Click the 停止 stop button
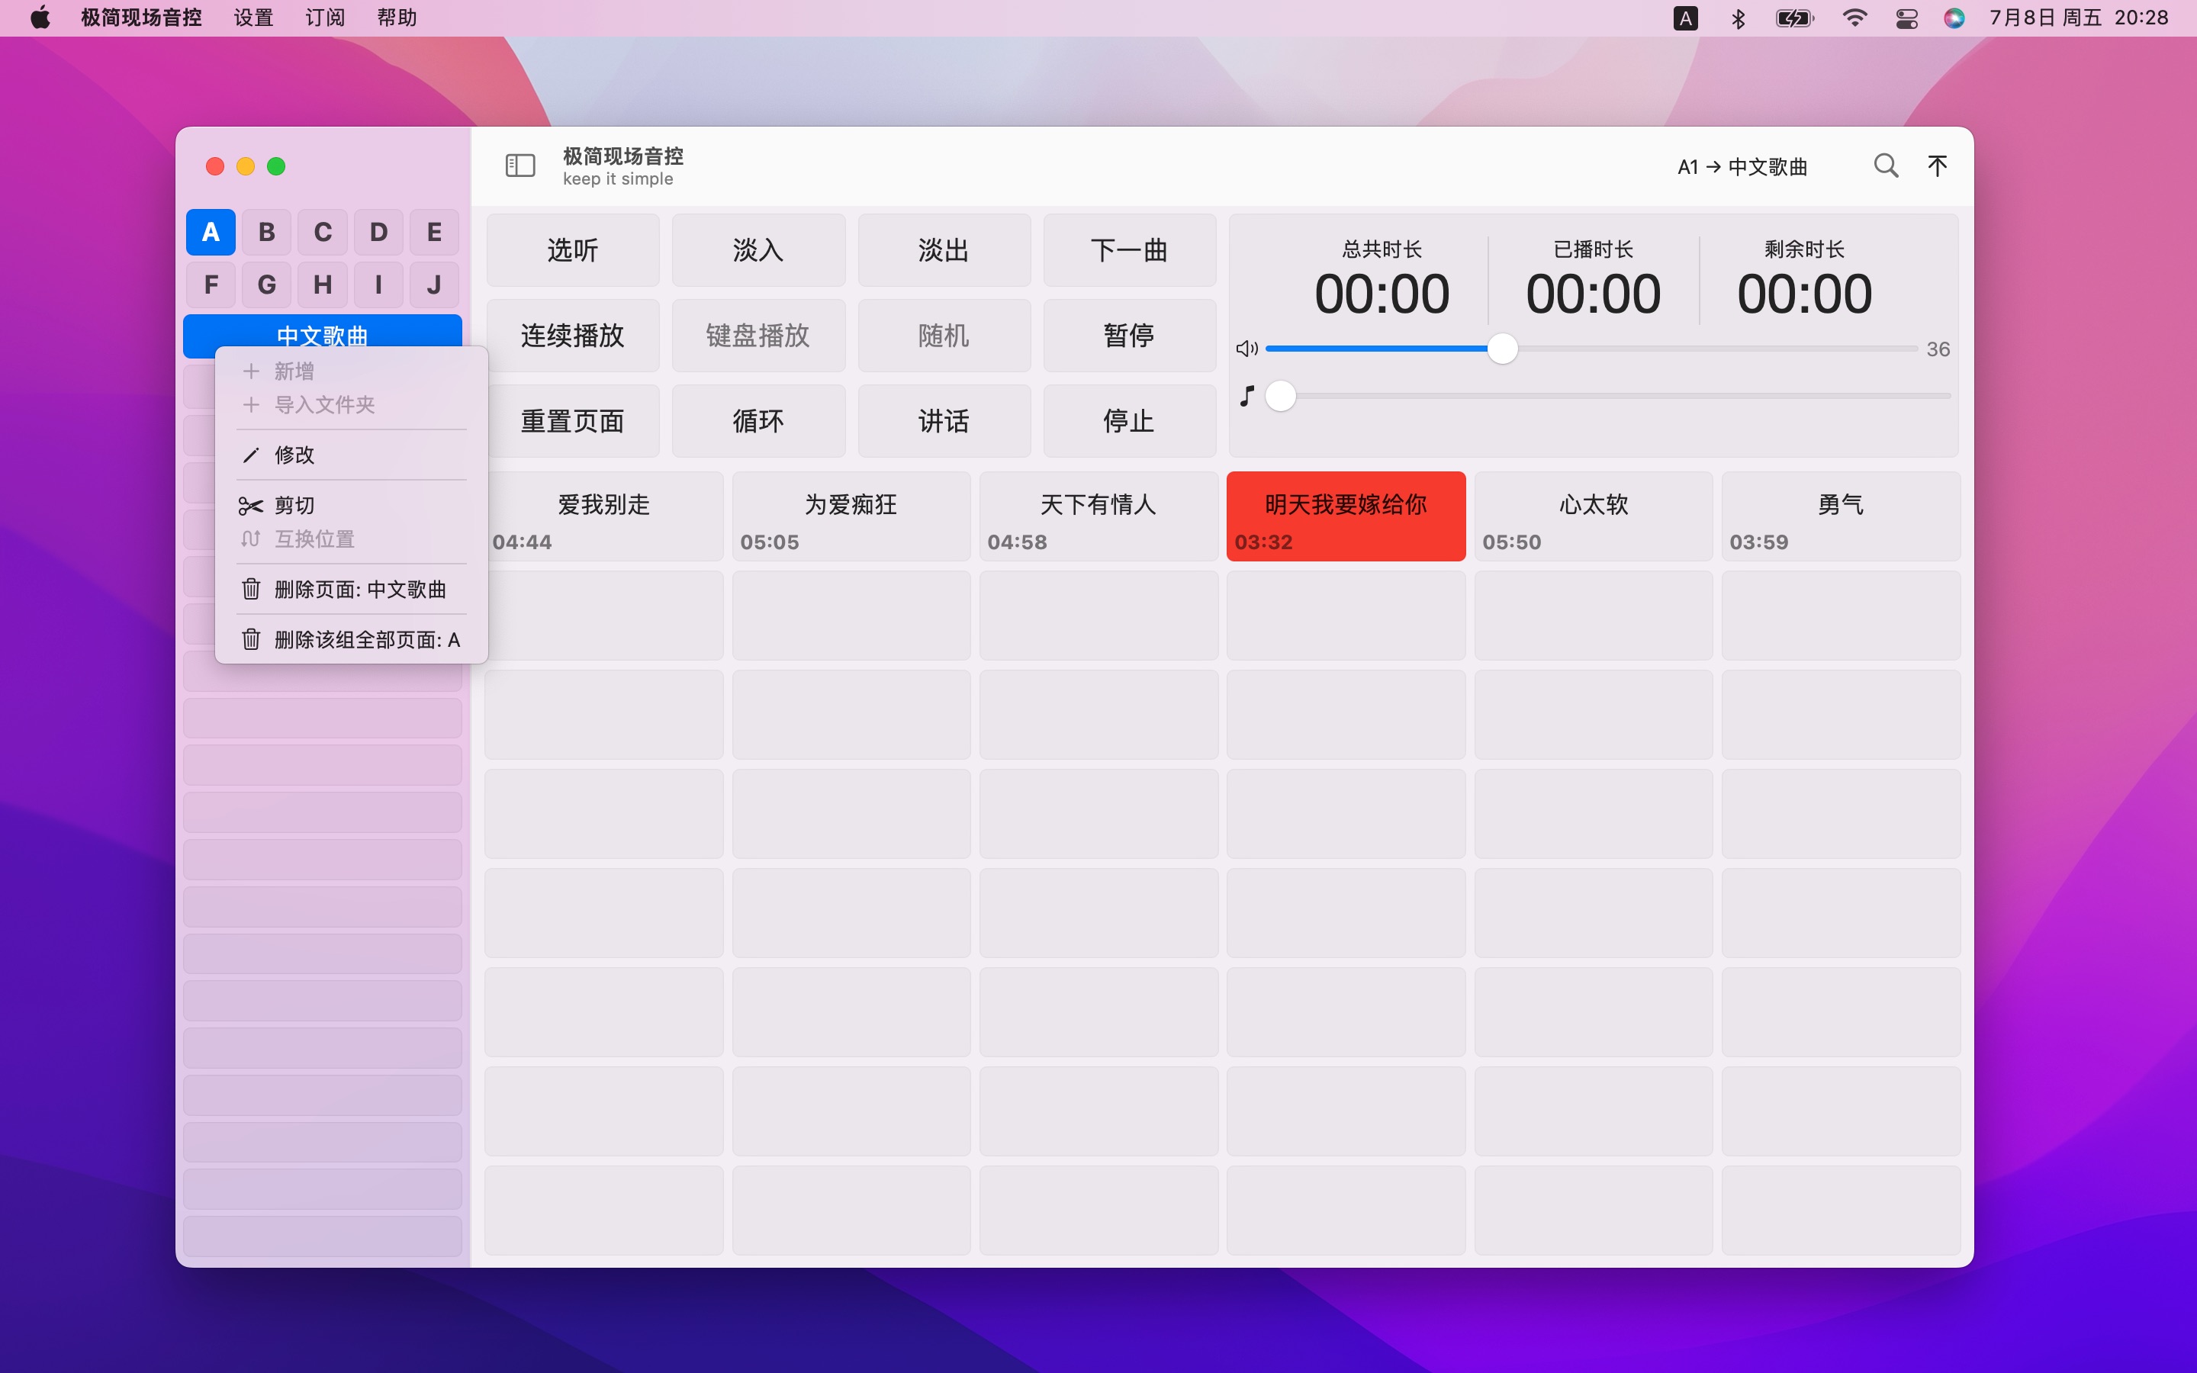Image resolution: width=2197 pixels, height=1373 pixels. coord(1129,420)
